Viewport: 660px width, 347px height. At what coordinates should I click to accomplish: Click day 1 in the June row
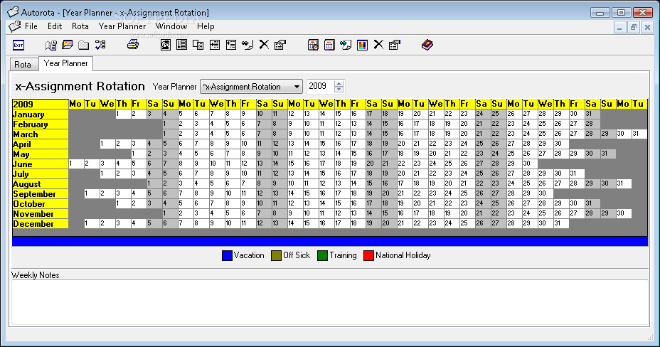coord(76,164)
